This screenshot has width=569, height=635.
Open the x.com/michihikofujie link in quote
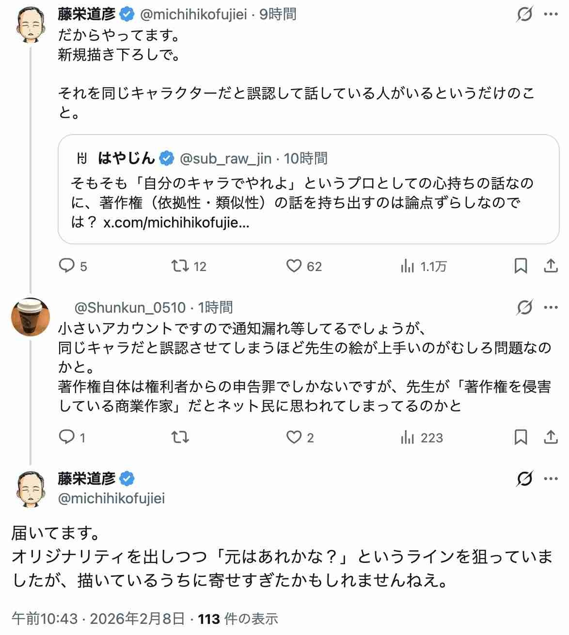click(x=176, y=223)
